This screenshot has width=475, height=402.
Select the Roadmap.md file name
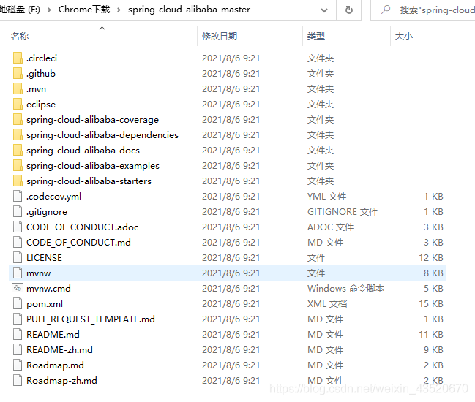55,365
